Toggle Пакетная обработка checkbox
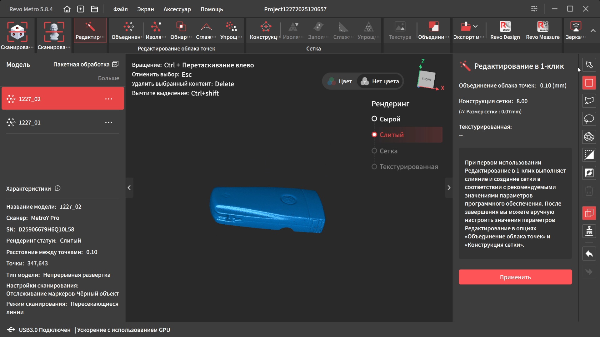Screen dimensions: 600x337 point(115,64)
